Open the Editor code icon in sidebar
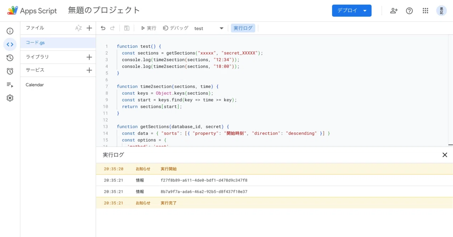 coord(10,45)
